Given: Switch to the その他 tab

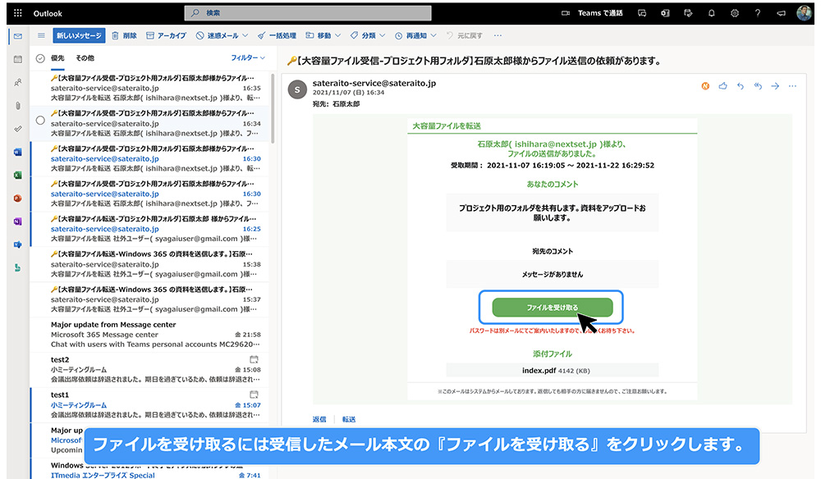Looking at the screenshot, I should click(x=85, y=58).
